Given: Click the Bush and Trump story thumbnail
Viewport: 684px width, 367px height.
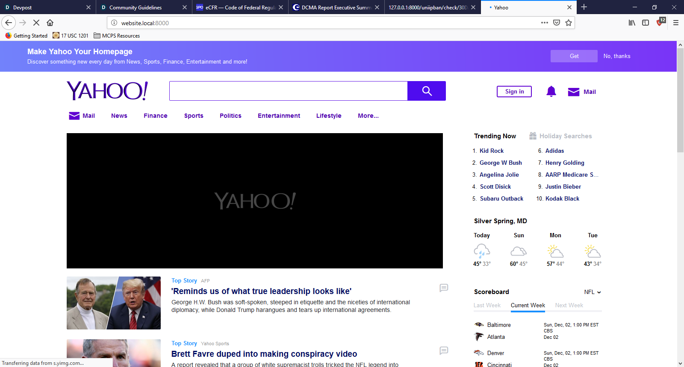Looking at the screenshot, I should [114, 303].
